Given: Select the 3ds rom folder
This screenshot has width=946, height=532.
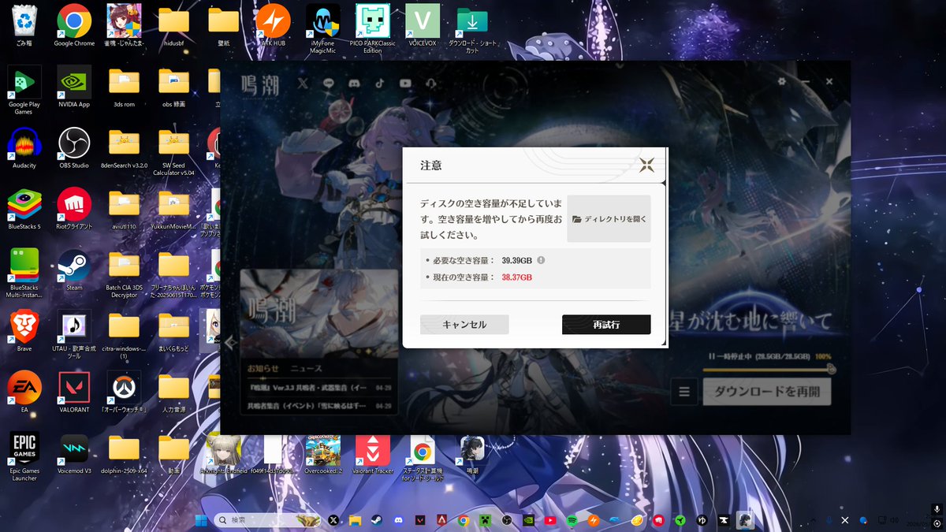Looking at the screenshot, I should point(124,87).
